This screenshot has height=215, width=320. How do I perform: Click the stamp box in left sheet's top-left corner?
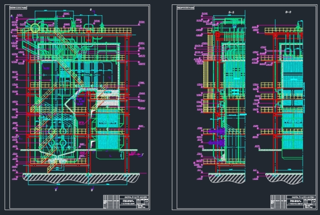18,8
